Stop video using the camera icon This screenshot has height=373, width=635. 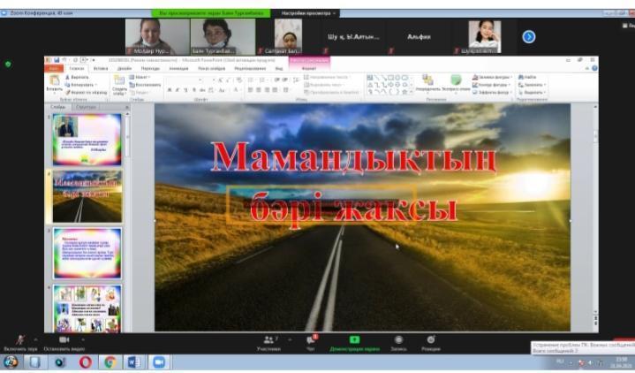[64, 339]
